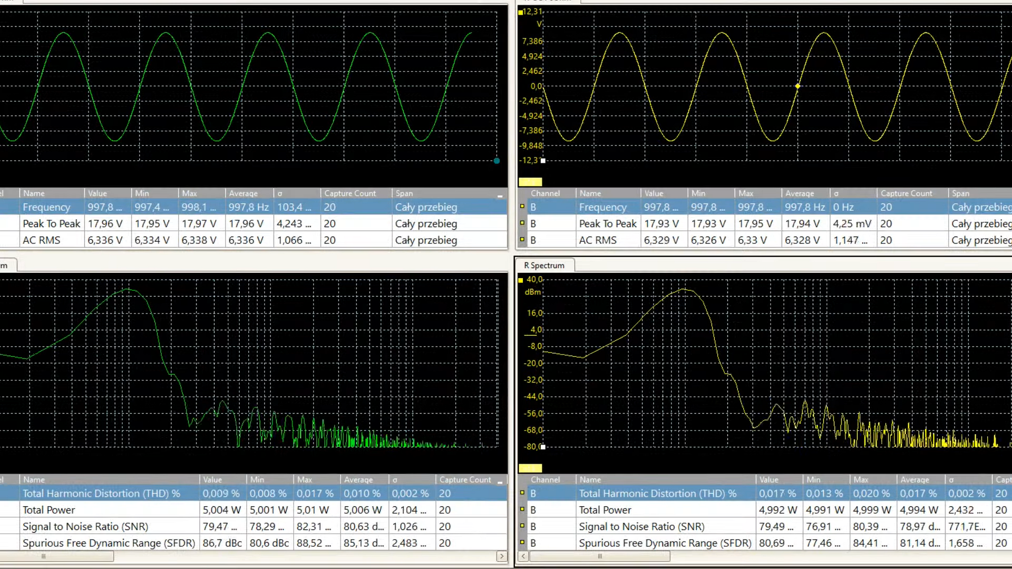
Task: Click channel B color square in yellow Total Power row
Action: coord(522,509)
